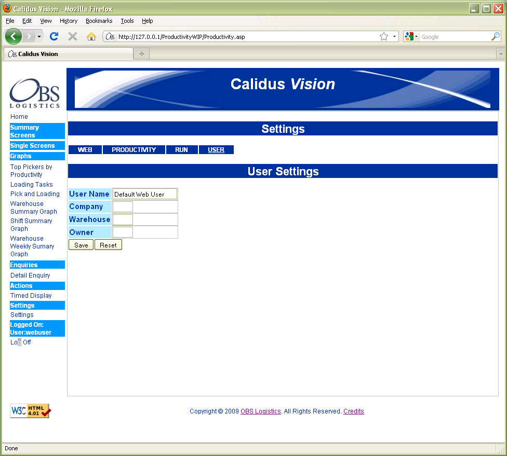Open the History menu

69,21
